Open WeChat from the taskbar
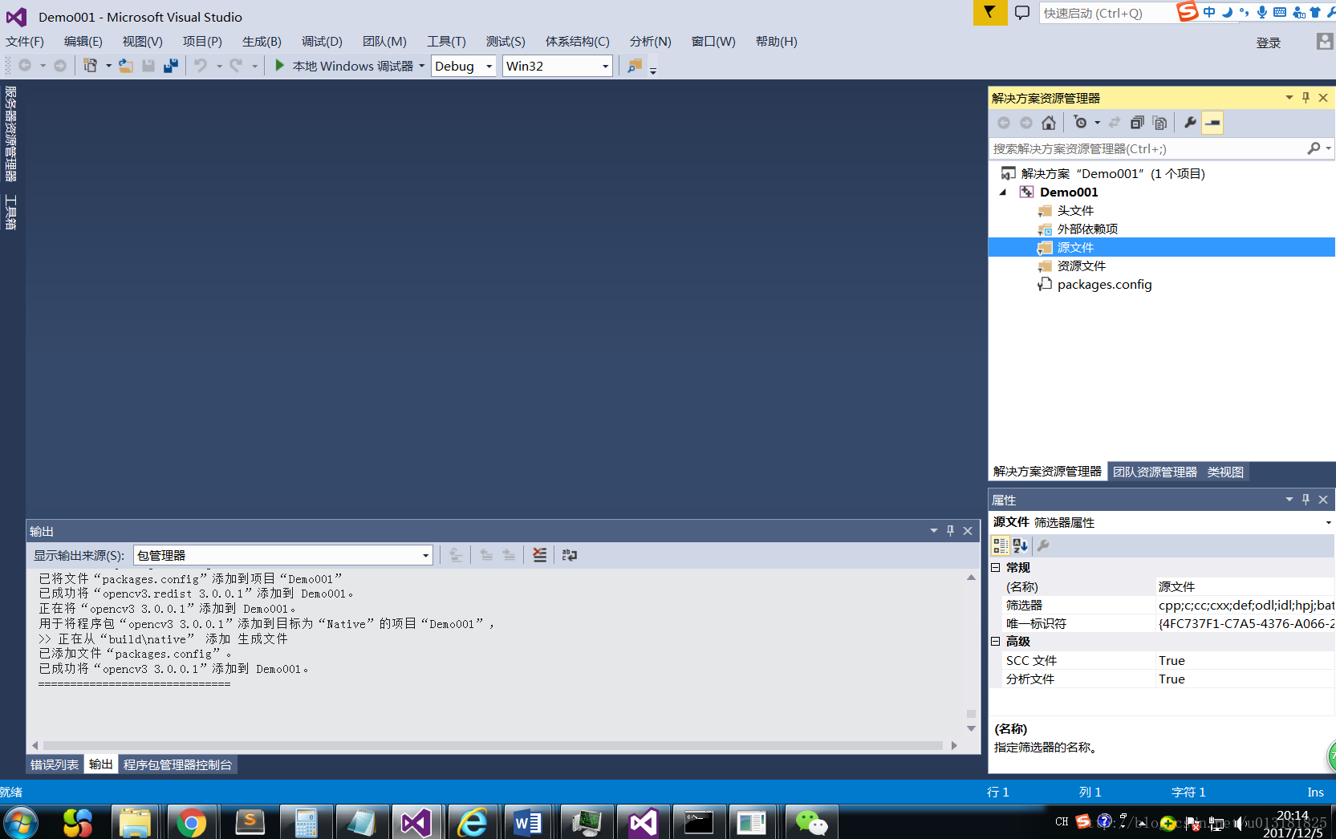This screenshot has width=1336, height=839. point(810,822)
